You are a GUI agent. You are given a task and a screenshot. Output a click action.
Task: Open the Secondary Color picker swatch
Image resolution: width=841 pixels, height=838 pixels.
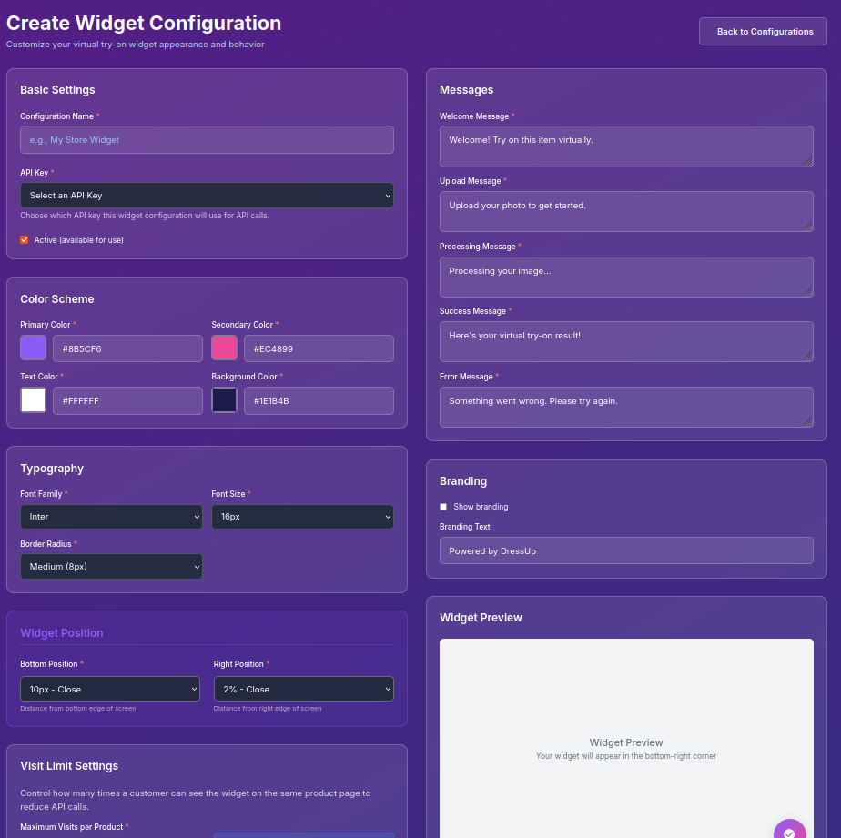224,348
